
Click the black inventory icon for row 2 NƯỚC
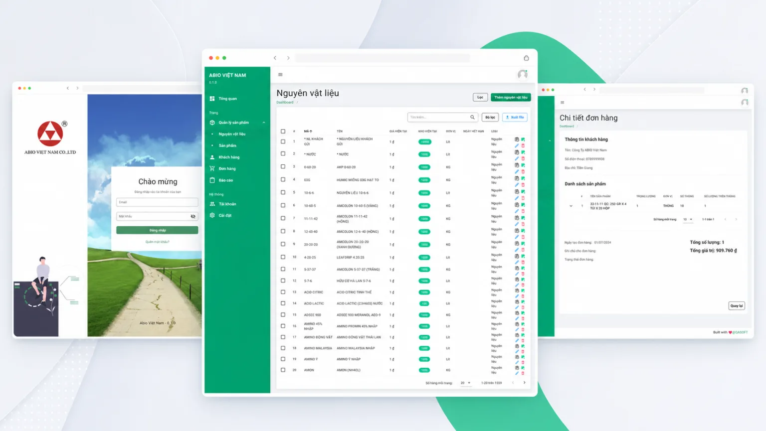(x=517, y=152)
